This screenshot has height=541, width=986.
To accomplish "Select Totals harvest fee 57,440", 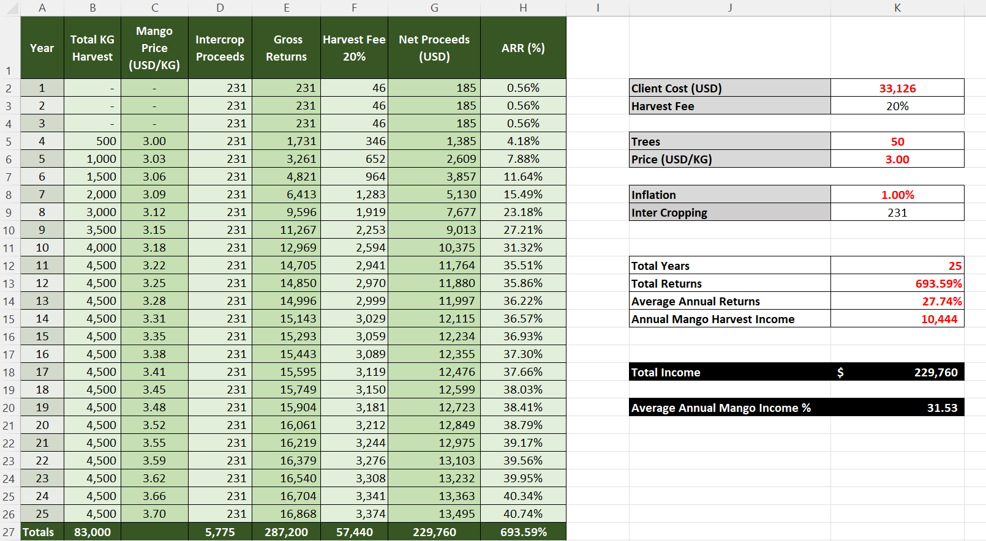I will [x=354, y=532].
